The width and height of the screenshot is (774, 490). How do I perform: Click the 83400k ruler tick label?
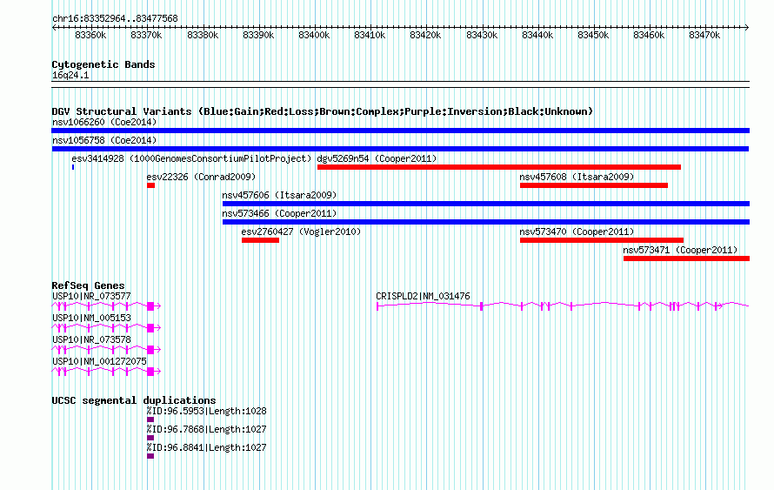(x=314, y=35)
